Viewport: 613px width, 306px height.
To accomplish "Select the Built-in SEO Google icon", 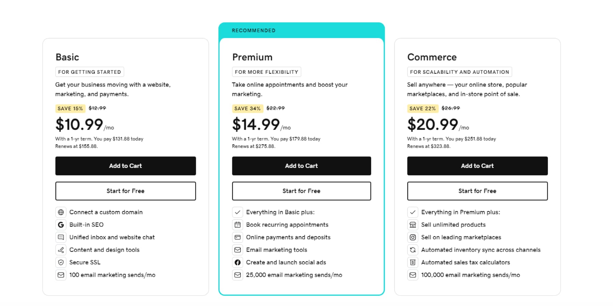I will coord(61,225).
